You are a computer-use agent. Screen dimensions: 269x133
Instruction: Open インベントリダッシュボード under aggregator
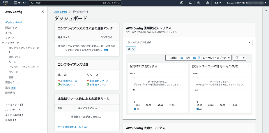tap(24, 67)
